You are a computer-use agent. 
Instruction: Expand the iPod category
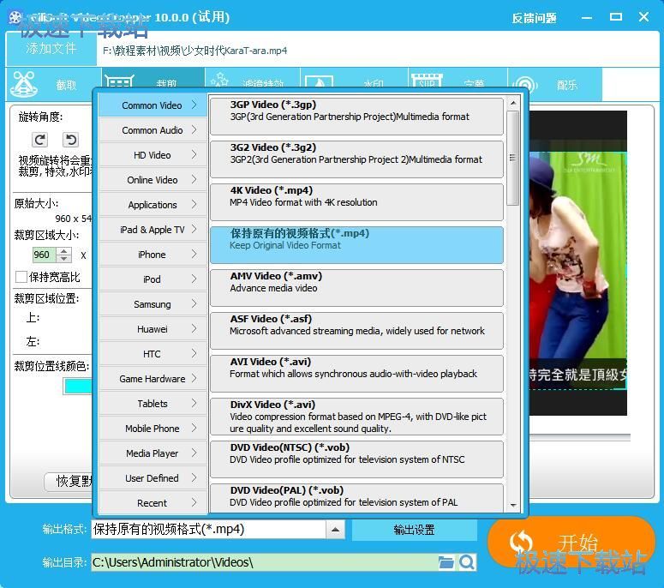tap(153, 279)
